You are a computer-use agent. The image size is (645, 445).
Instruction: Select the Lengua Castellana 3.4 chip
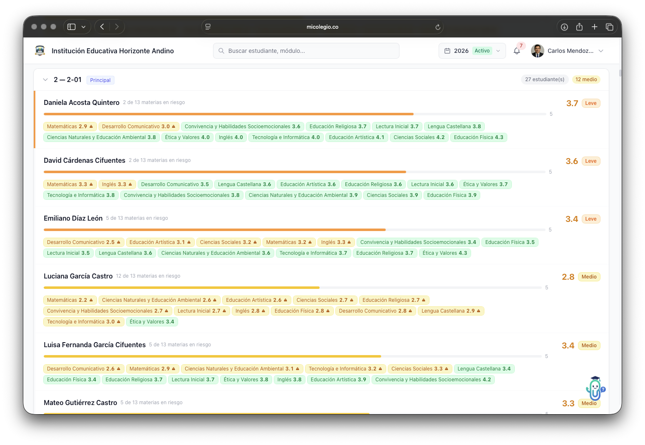[x=484, y=369]
